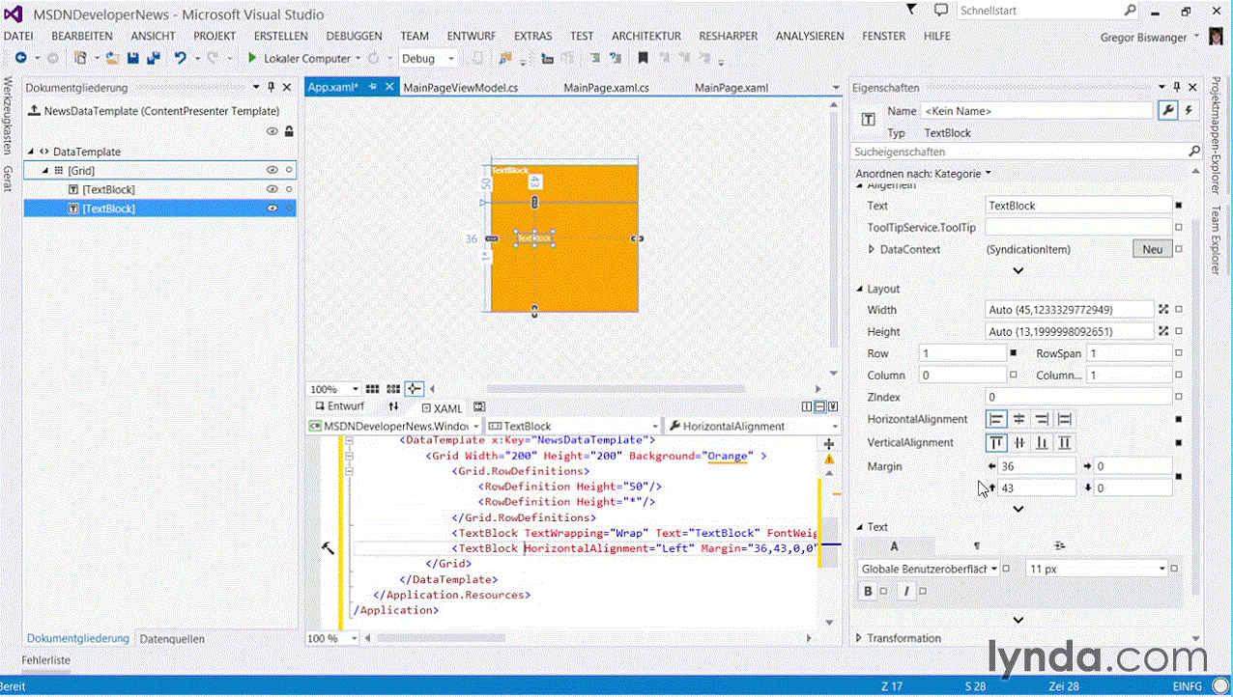
Task: Toggle show snap grid icon in designer
Action: (373, 389)
